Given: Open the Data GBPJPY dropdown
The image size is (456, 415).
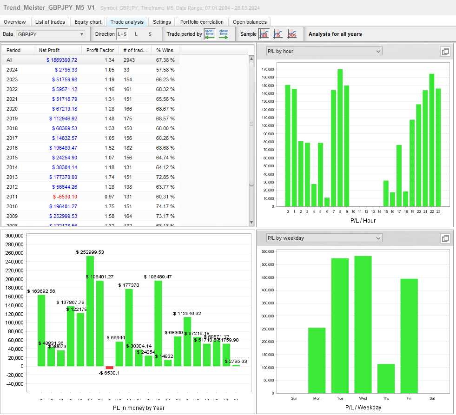Looking at the screenshot, I should 51,34.
